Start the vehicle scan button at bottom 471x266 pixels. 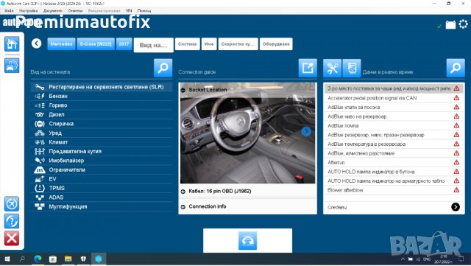coord(247,240)
